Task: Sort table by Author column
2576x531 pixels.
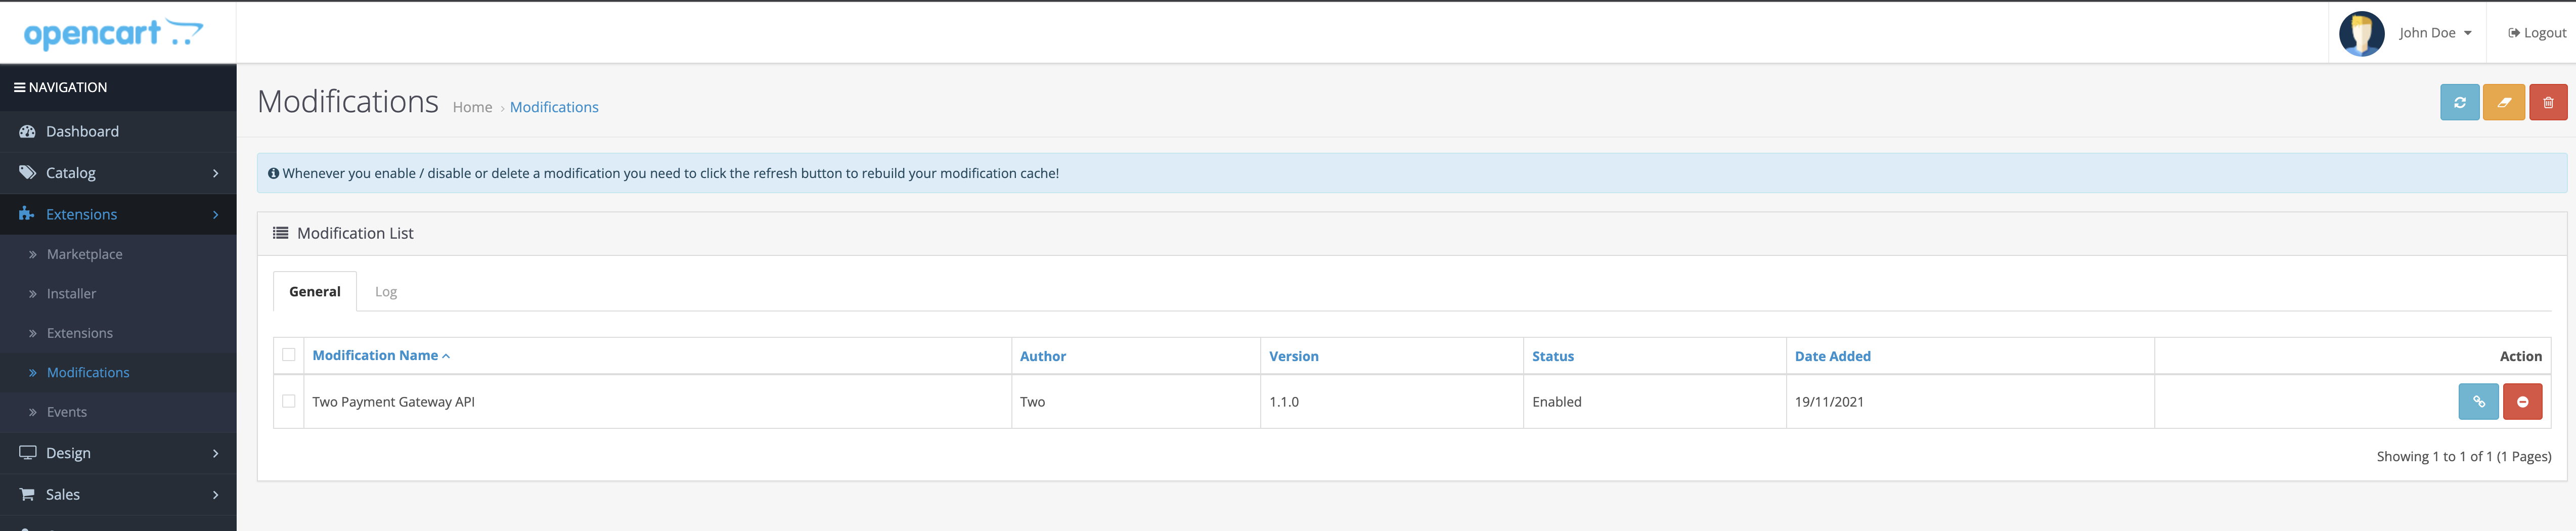Action: pos(1042,356)
